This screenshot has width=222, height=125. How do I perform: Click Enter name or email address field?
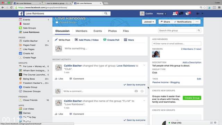point(177,44)
